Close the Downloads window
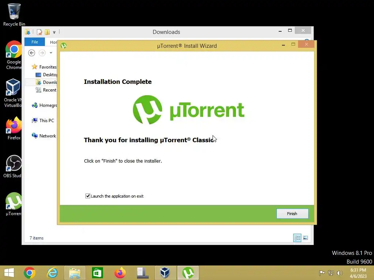The height and width of the screenshot is (280, 374). (x=303, y=31)
